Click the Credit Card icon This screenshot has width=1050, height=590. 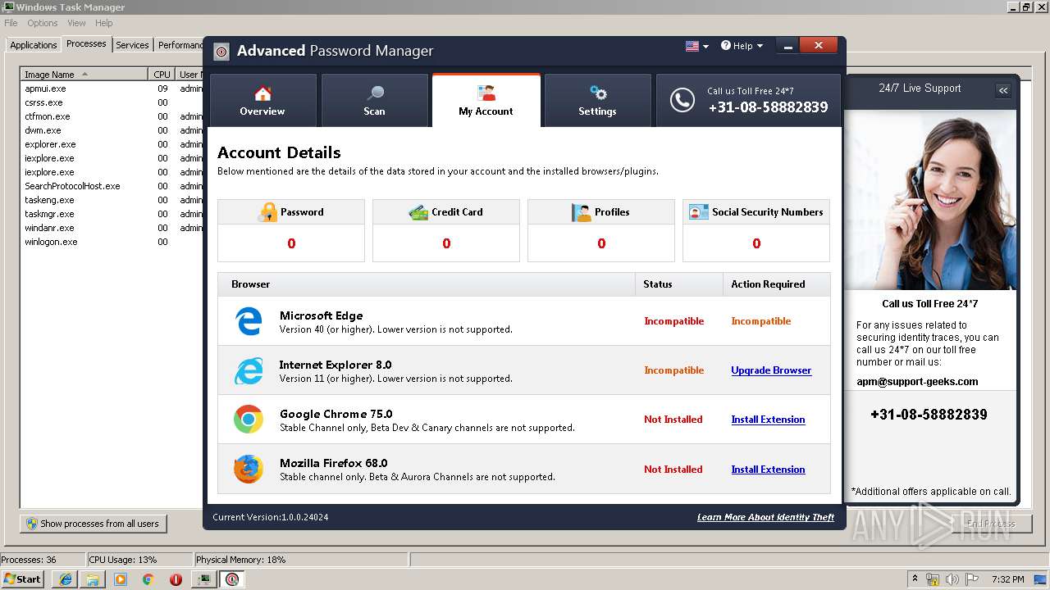(418, 212)
